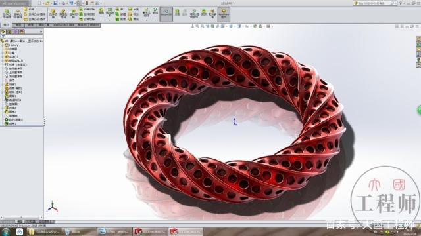Open the ConfigurationManager tab icon

15,31
